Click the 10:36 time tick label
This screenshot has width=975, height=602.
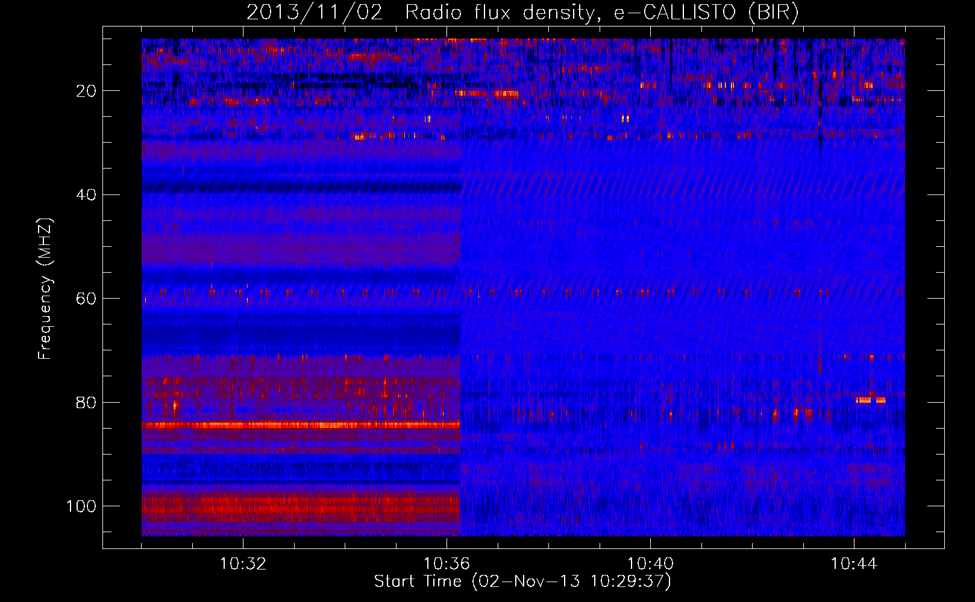[x=447, y=564]
